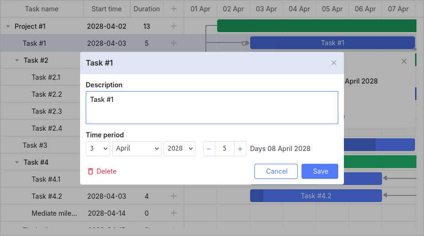Open the day dropdown showing 3
424x236 pixels.
point(98,149)
